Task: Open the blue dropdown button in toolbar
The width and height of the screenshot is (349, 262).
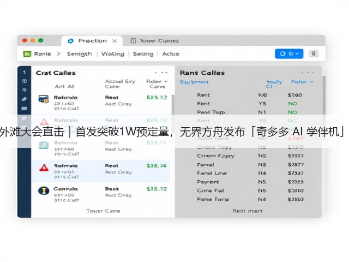Action: pyautogui.click(x=289, y=53)
